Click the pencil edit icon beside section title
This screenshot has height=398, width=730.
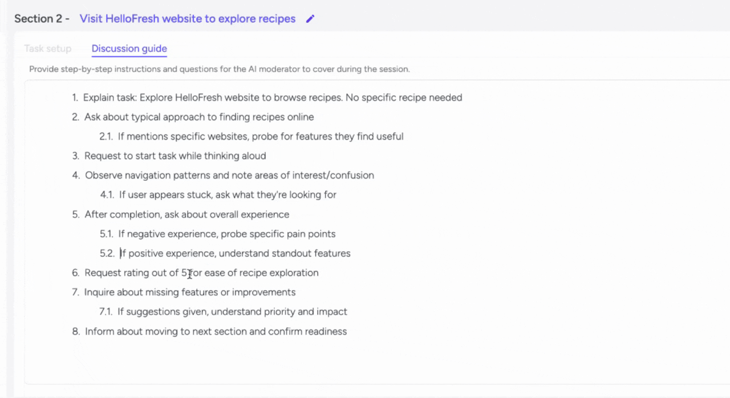point(310,19)
